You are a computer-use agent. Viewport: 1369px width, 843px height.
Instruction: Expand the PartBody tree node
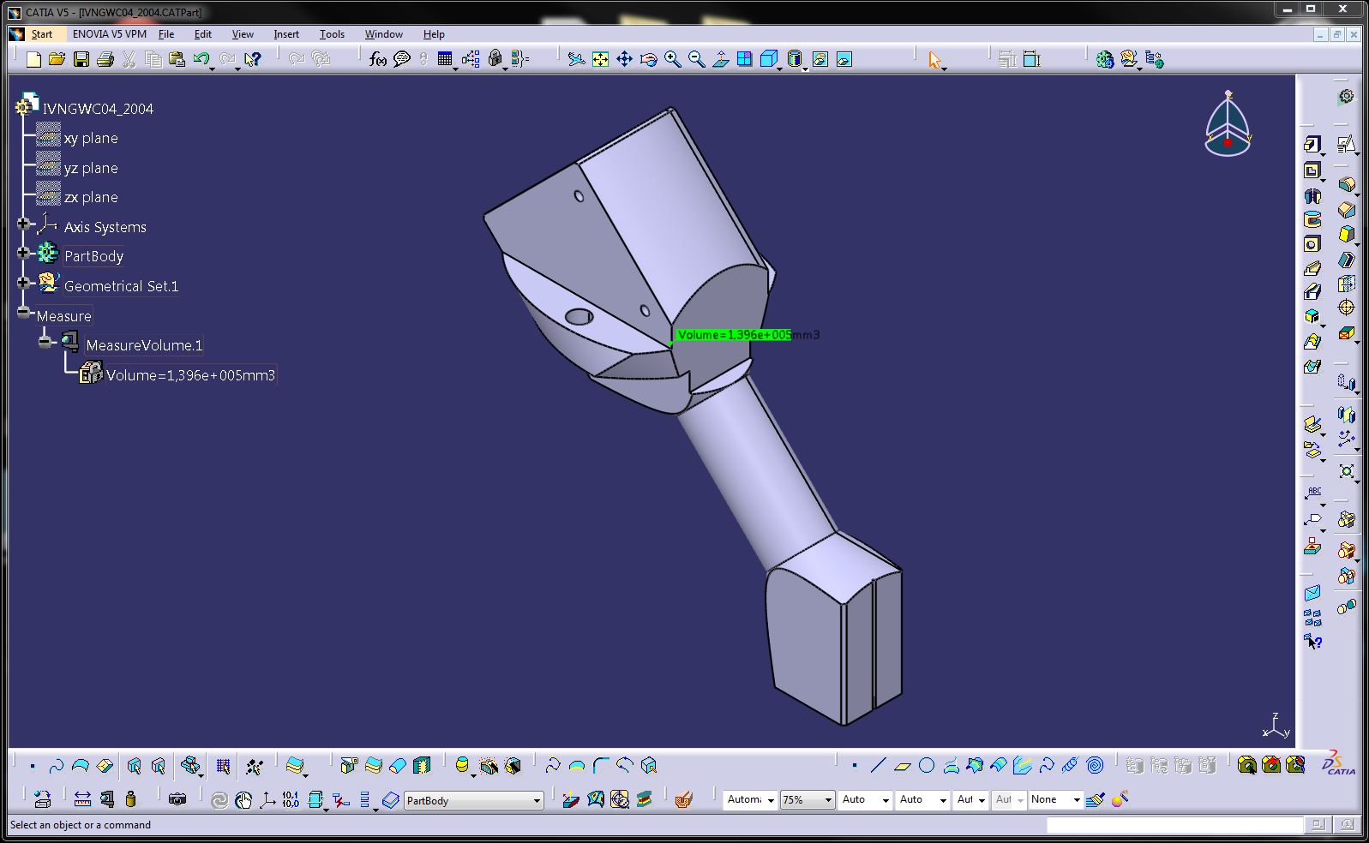tap(23, 254)
